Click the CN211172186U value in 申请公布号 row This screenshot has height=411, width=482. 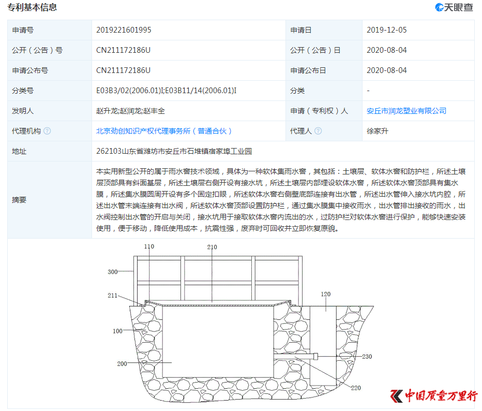(123, 70)
